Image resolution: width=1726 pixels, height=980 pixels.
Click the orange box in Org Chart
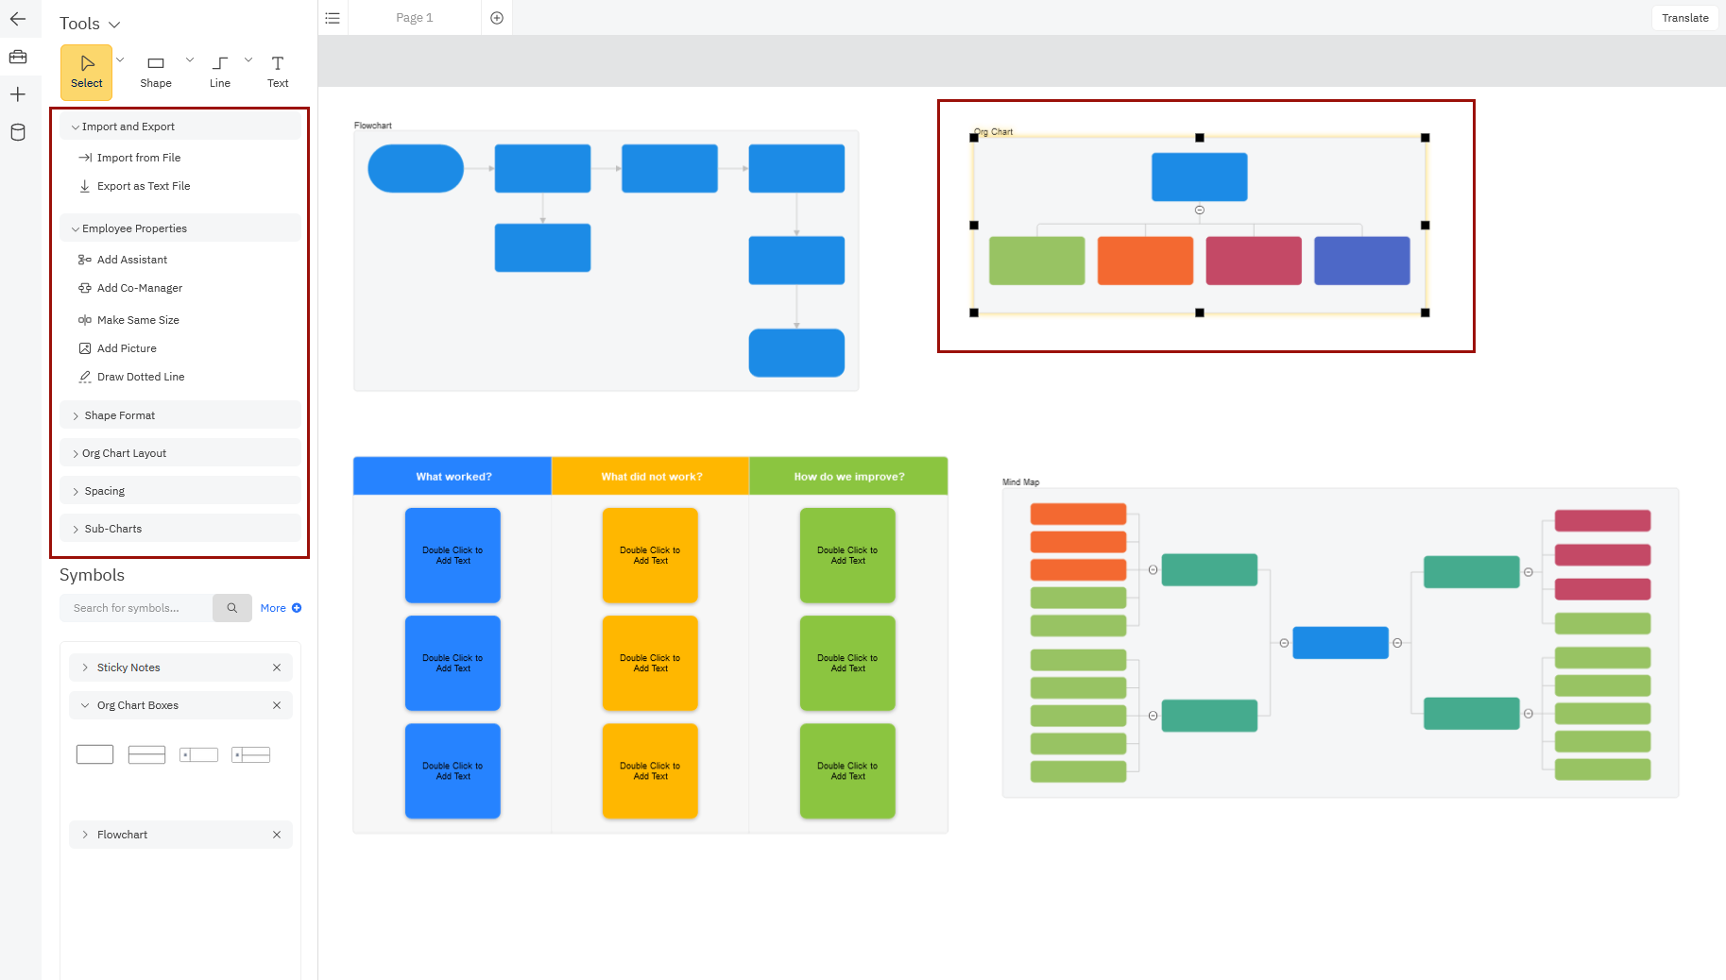[x=1145, y=261]
